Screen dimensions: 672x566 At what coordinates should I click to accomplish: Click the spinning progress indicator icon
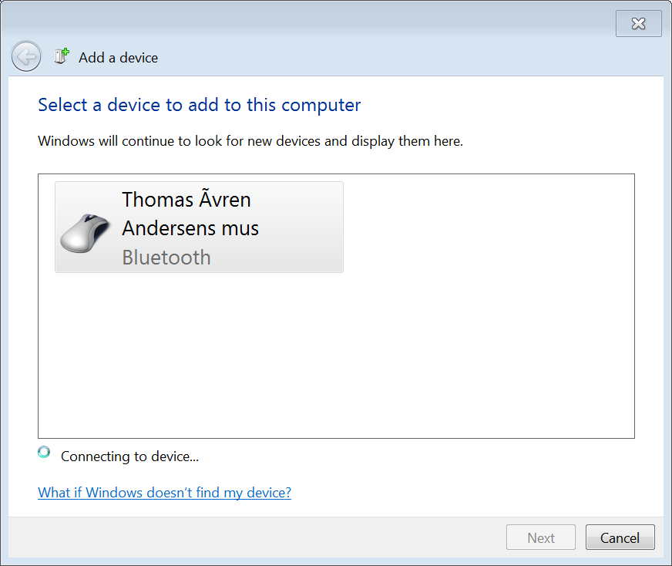(x=45, y=453)
